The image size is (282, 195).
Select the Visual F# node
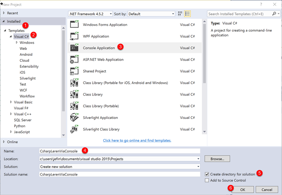click(x=21, y=108)
